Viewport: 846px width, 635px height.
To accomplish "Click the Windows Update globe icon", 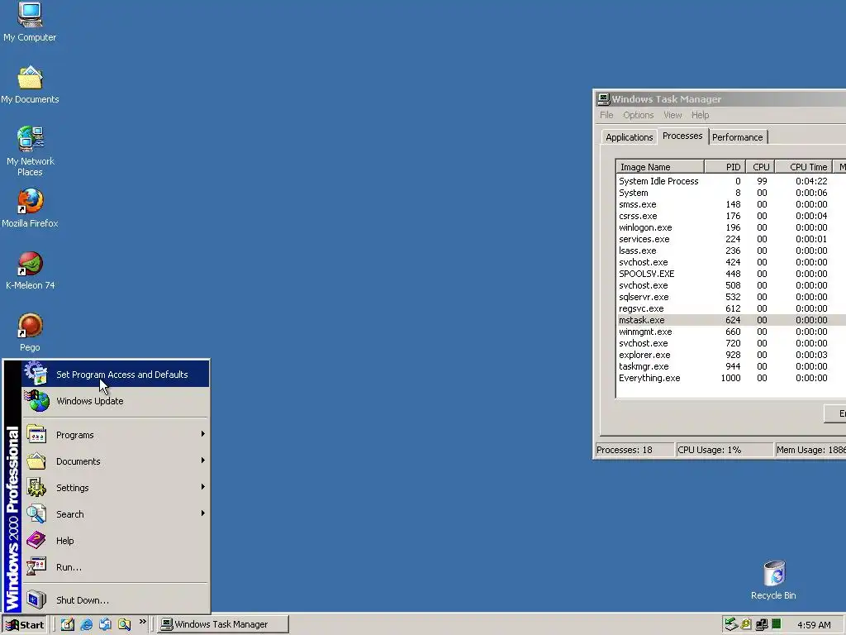I will (x=36, y=401).
